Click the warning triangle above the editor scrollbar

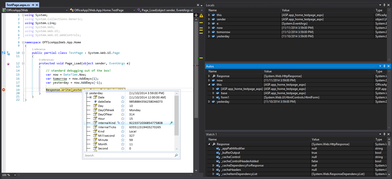(x=201, y=15)
